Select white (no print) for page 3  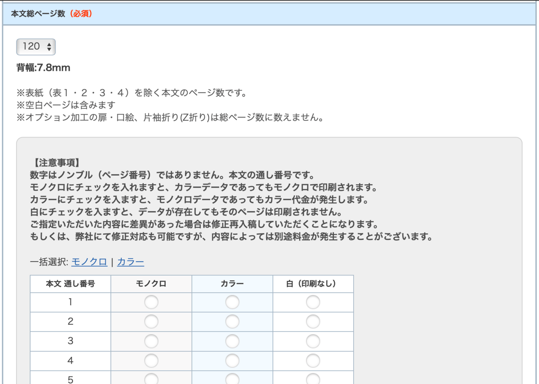[313, 340]
